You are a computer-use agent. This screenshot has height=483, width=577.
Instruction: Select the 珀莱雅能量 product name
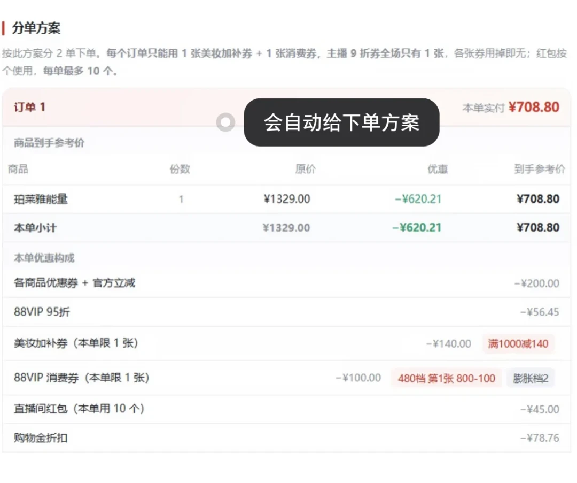tap(41, 200)
